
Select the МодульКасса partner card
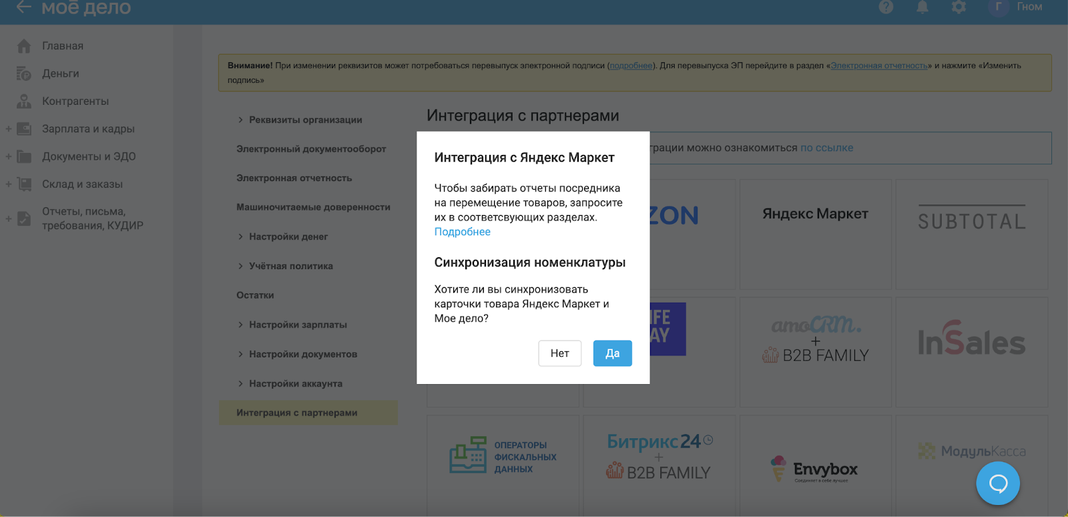click(972, 466)
